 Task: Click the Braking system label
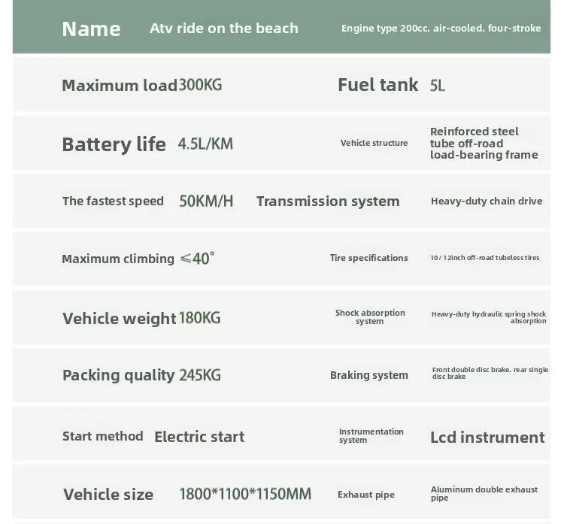coord(369,375)
